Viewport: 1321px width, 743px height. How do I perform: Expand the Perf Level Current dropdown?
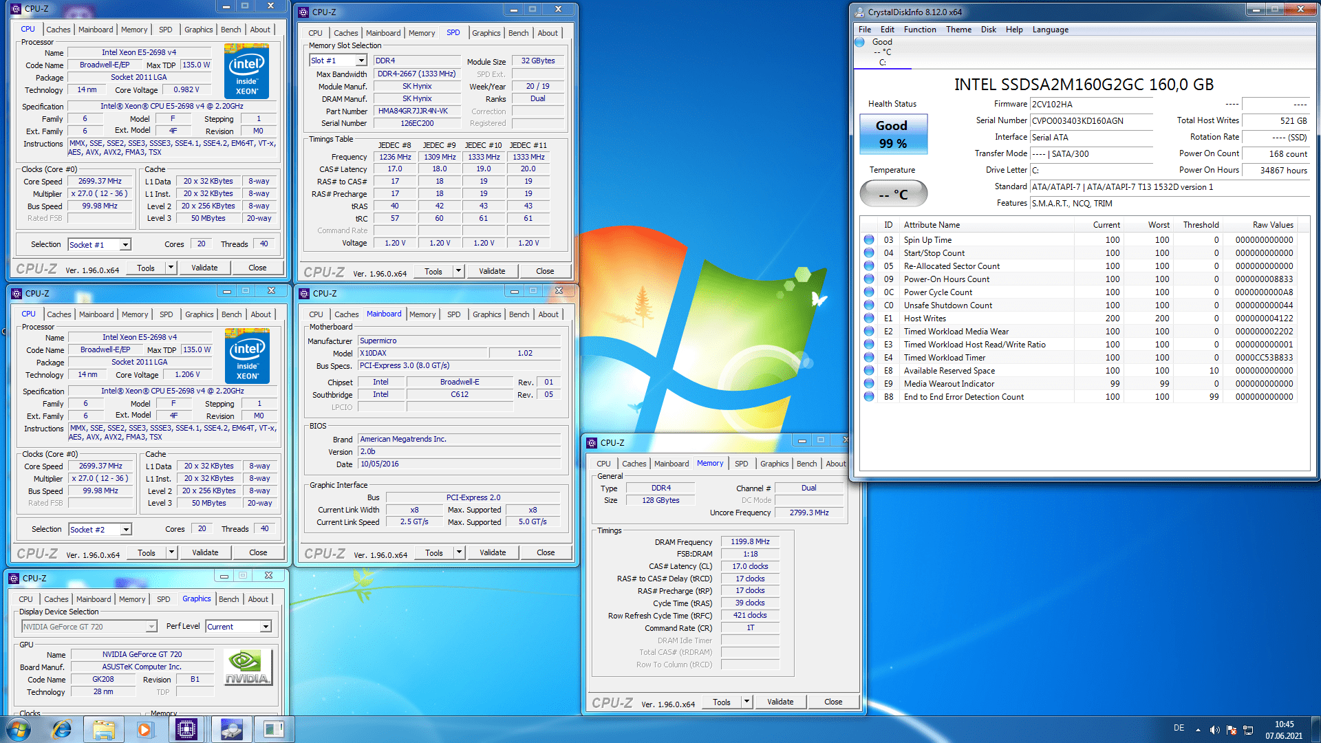[x=266, y=627]
